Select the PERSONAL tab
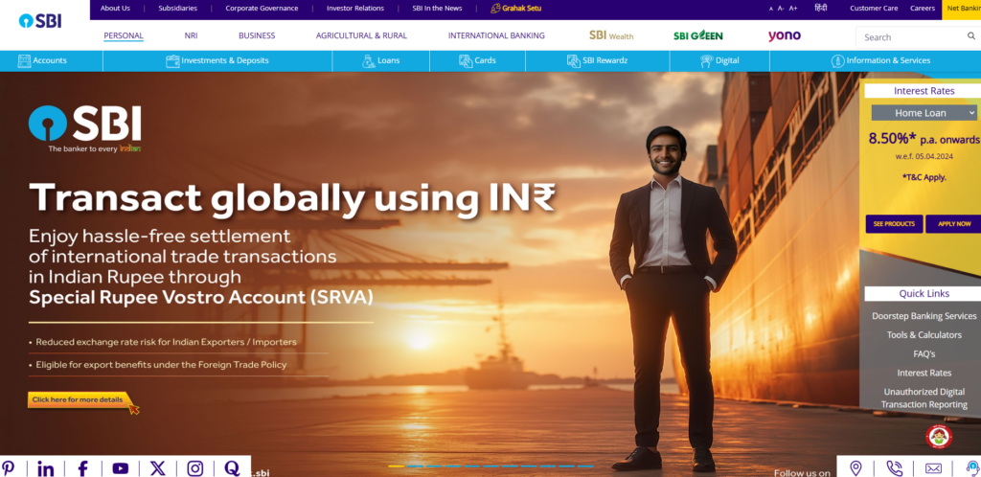Viewport: 981px width, 477px height. coord(124,35)
